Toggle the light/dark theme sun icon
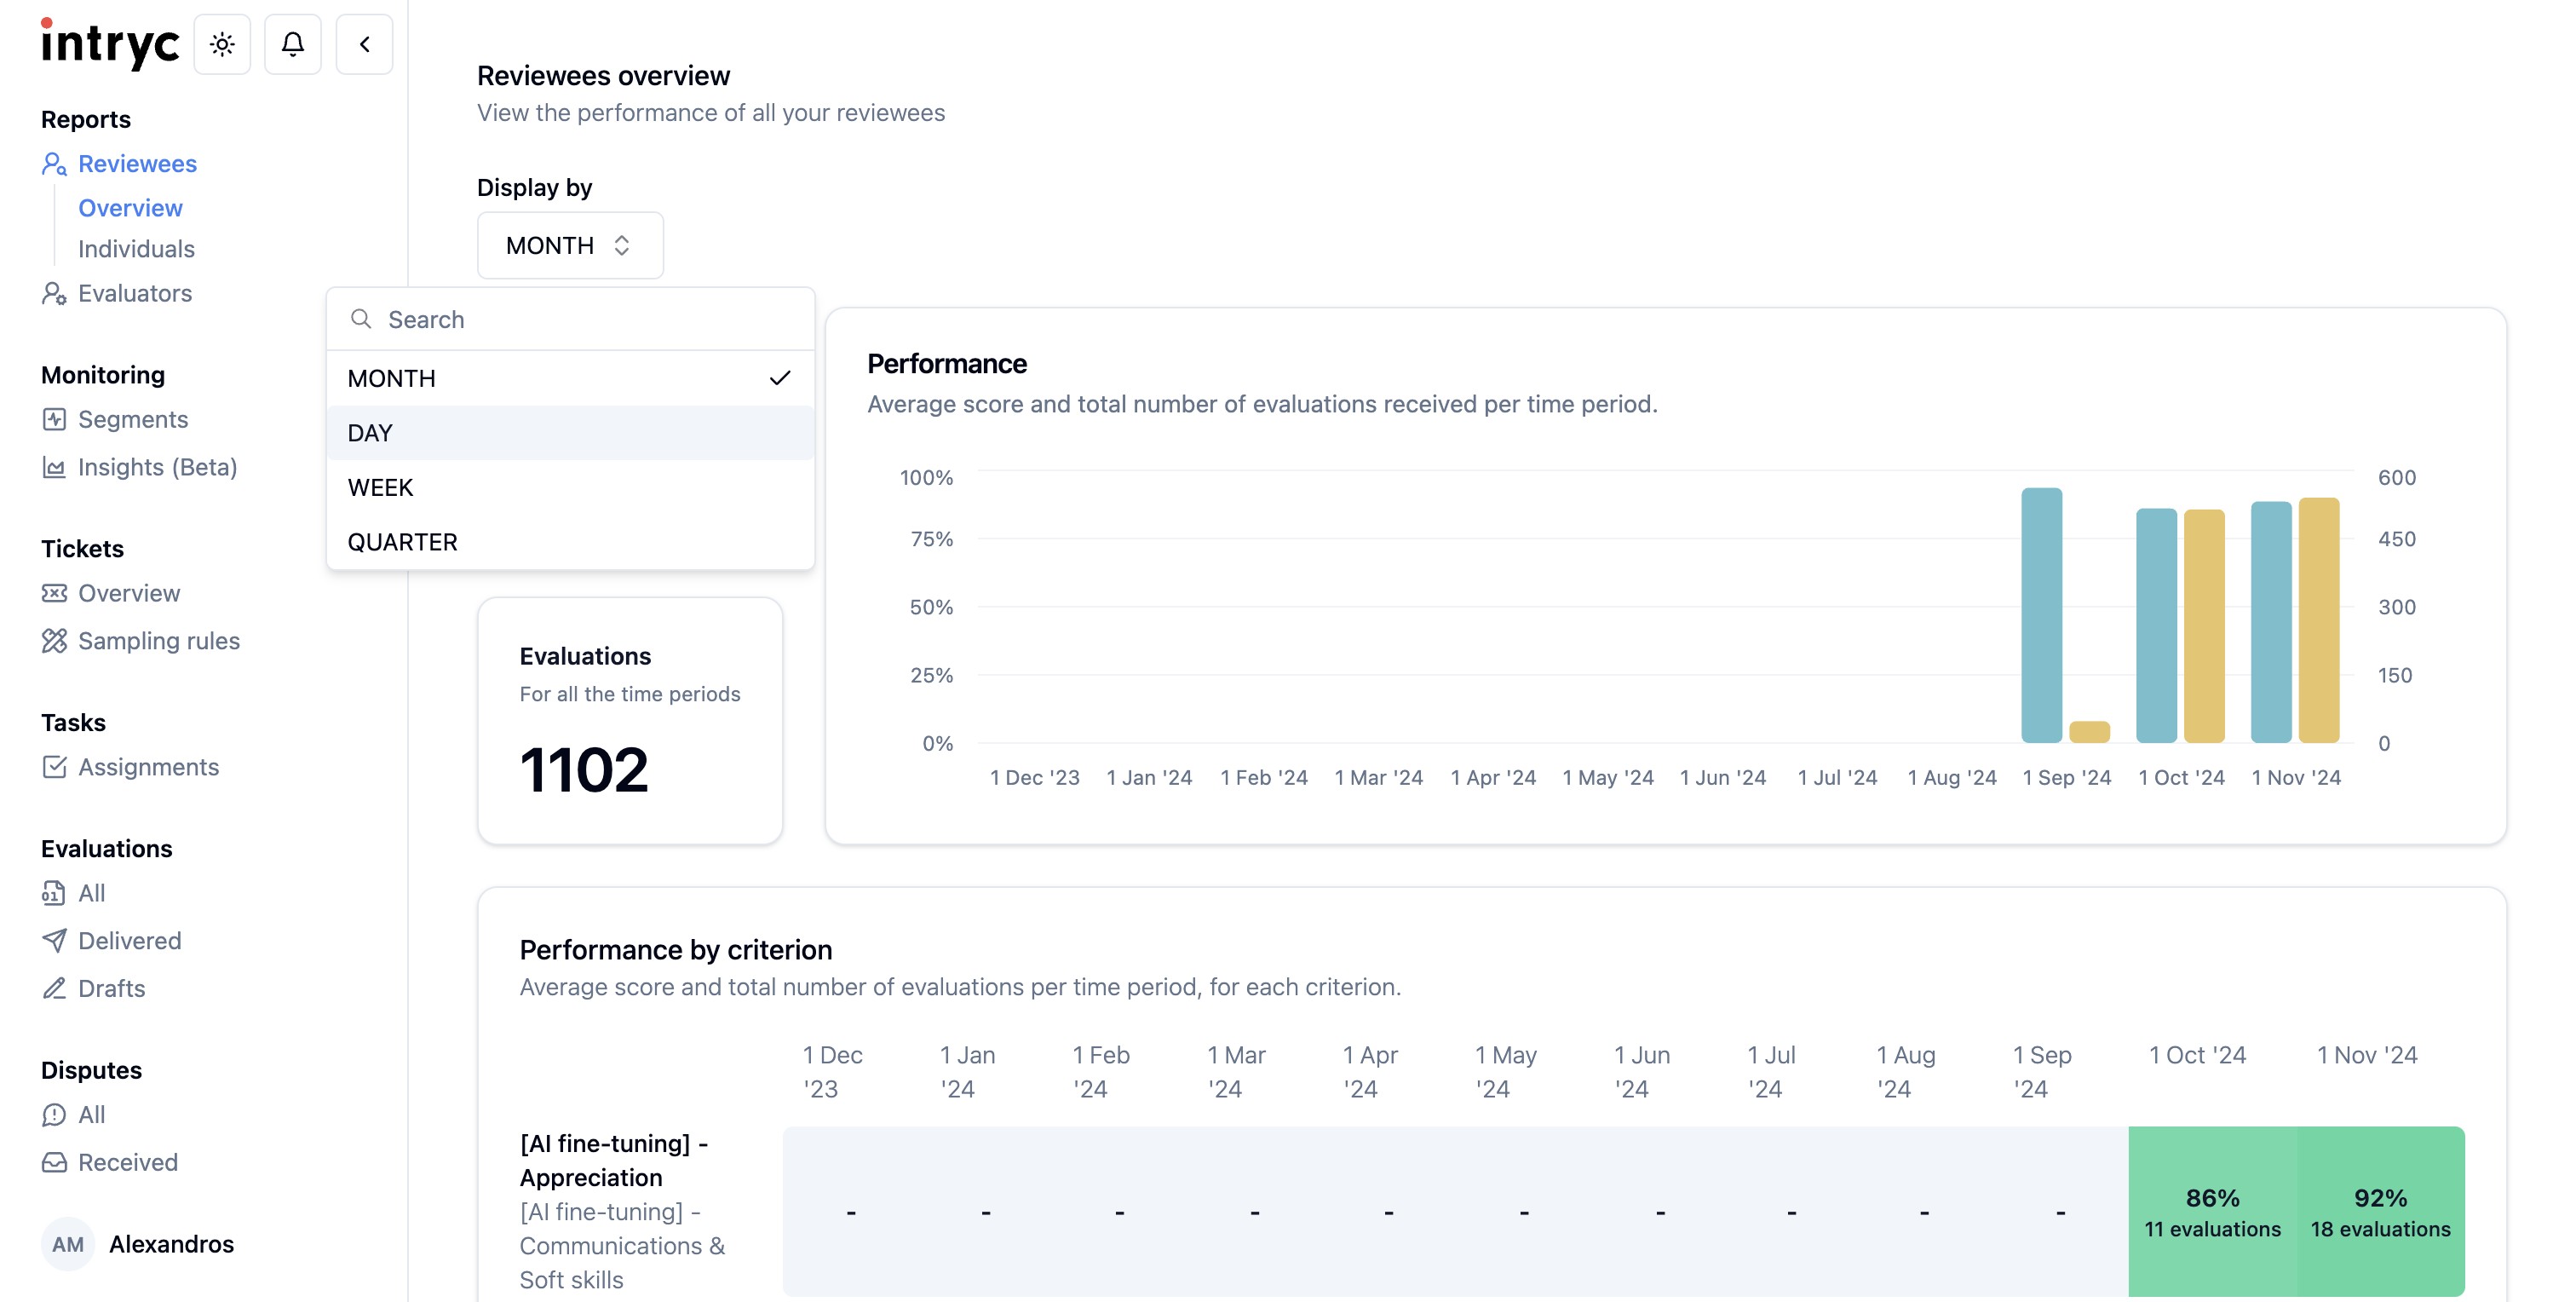 click(222, 44)
